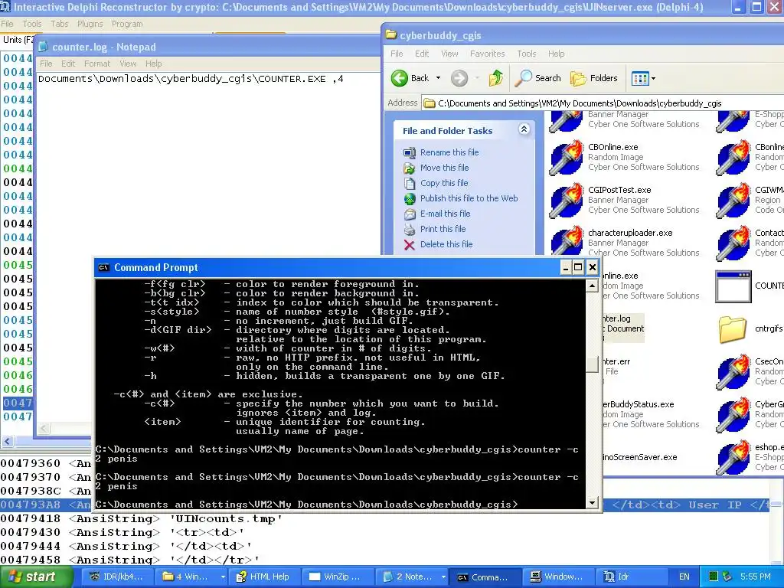Select the 'UINcounts.tmp' AnsiString row
The height and width of the screenshot is (588, 784).
pos(142,519)
